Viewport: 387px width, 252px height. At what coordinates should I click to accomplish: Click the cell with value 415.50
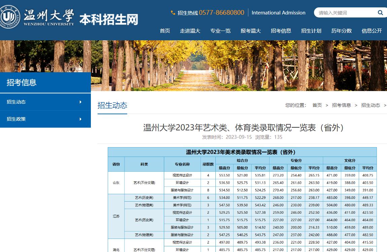(x=368, y=242)
